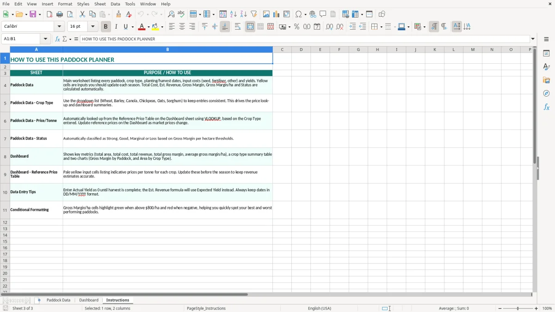
Task: Click the formula input line
Action: tap(305, 39)
